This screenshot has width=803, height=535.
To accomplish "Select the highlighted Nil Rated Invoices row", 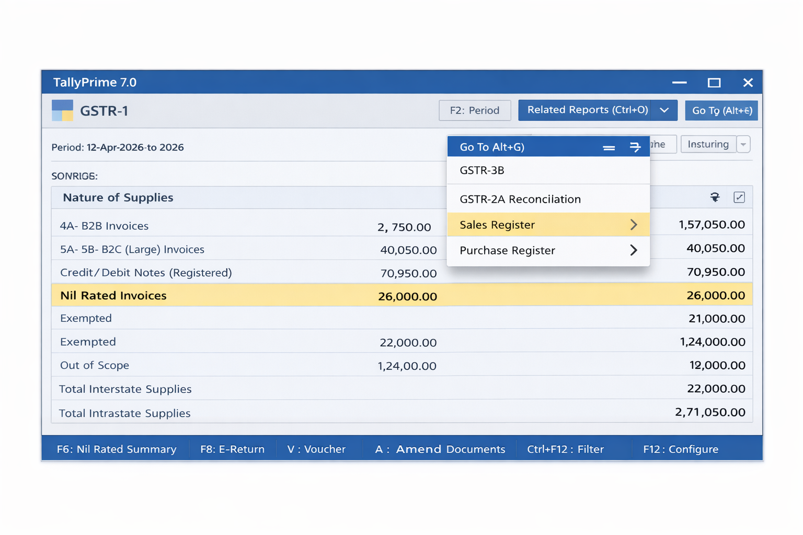I will [x=113, y=295].
